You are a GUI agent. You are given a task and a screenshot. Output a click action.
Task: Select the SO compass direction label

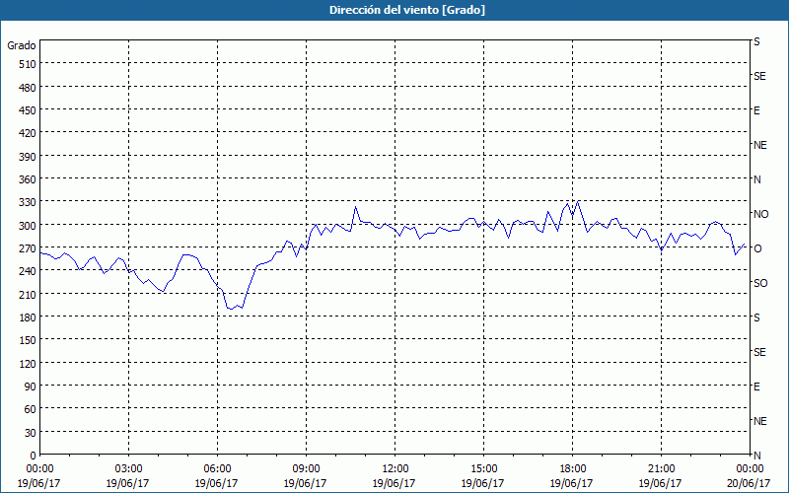point(760,283)
